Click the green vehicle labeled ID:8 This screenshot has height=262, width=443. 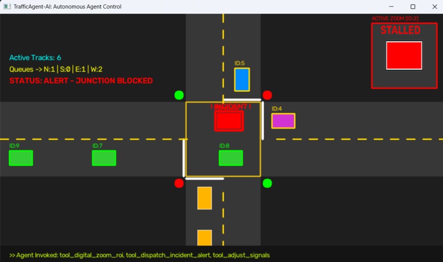click(x=231, y=158)
